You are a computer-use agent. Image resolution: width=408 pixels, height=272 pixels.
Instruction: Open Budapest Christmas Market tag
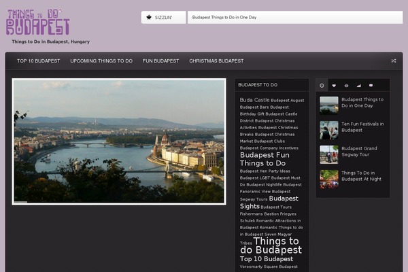coord(267,137)
